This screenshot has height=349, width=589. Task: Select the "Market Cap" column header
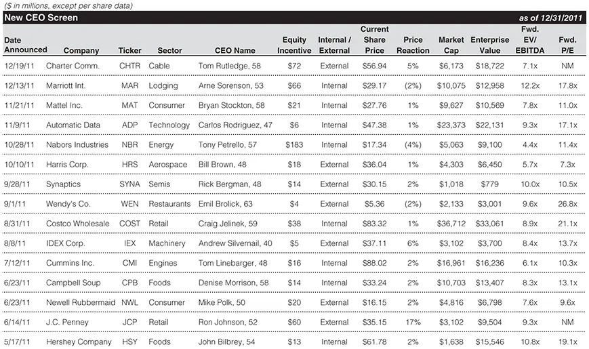[x=451, y=45]
